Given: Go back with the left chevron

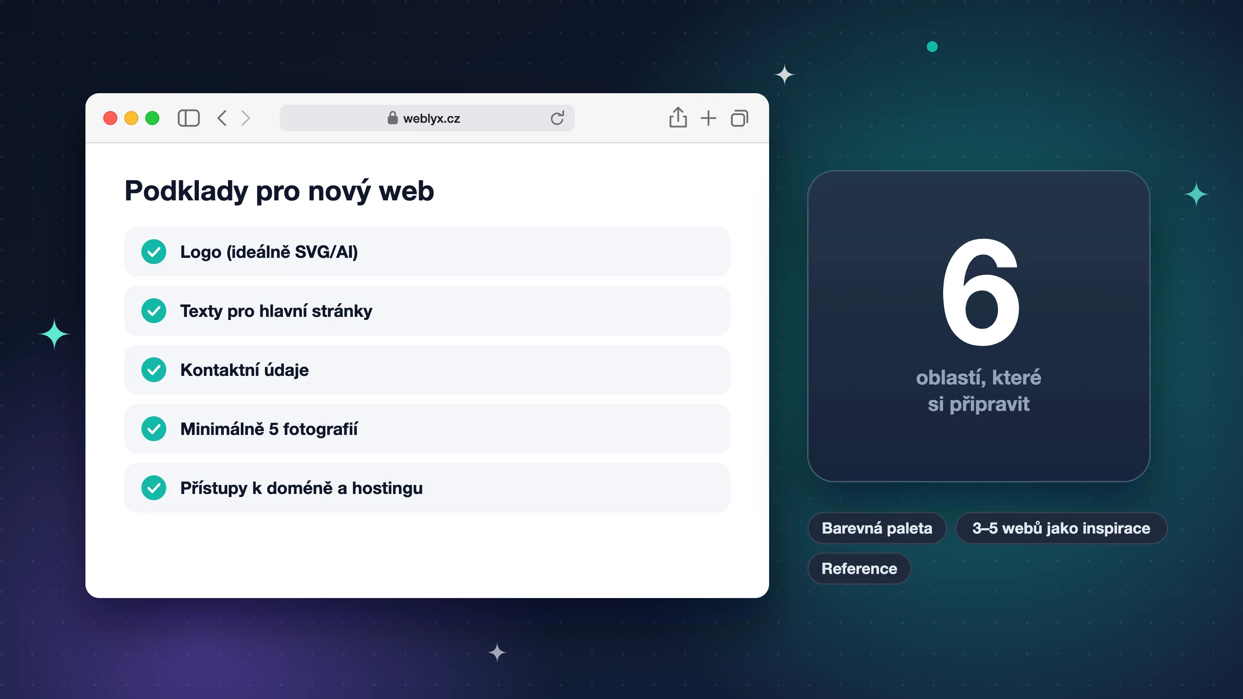Looking at the screenshot, I should (x=222, y=118).
